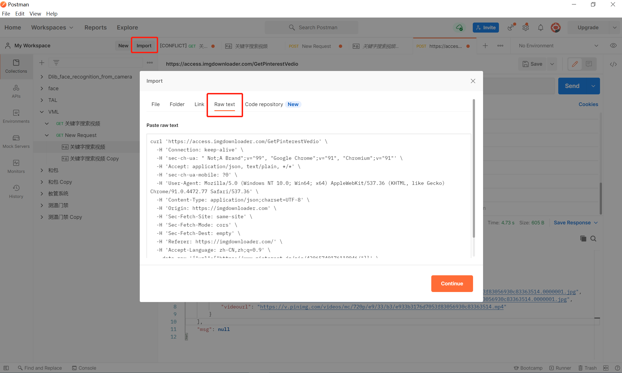Click the Continue button to proceed
This screenshot has width=622, height=373.
(452, 283)
